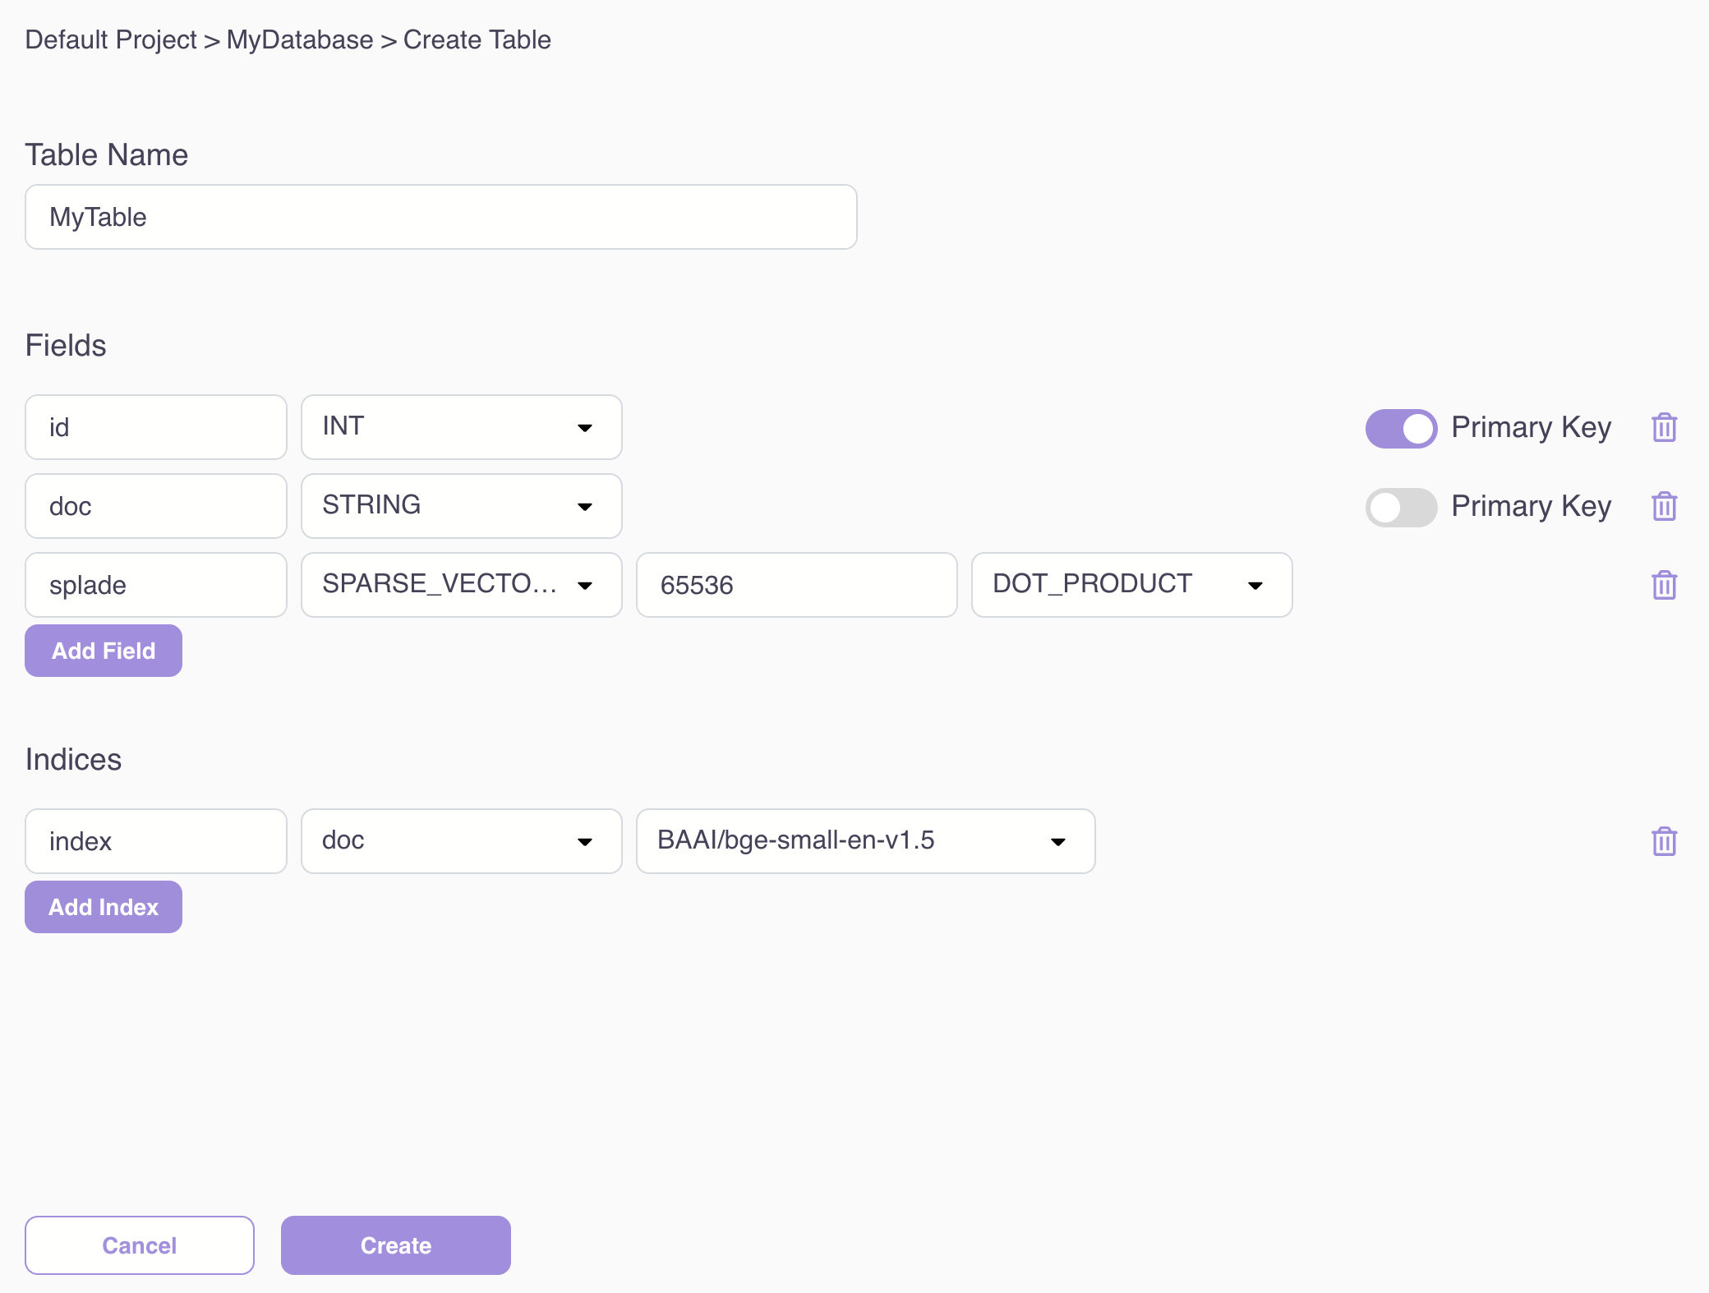Click the 65536 dimension input
1709x1293 pixels.
pos(796,585)
